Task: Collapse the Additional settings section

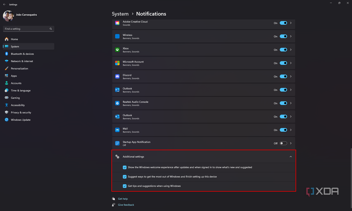Action: (291, 156)
